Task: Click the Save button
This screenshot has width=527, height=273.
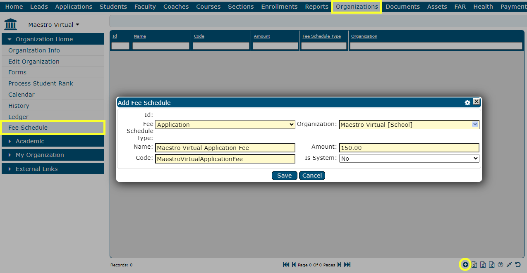Action: (x=284, y=176)
